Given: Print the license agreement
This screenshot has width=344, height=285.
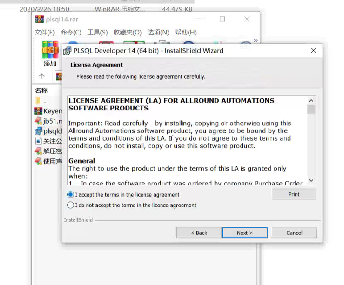Looking at the screenshot, I should coord(294,194).
